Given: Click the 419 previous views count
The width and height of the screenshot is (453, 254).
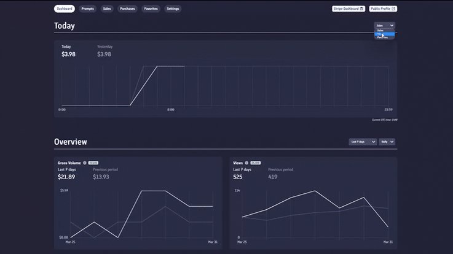Looking at the screenshot, I should coord(273,177).
